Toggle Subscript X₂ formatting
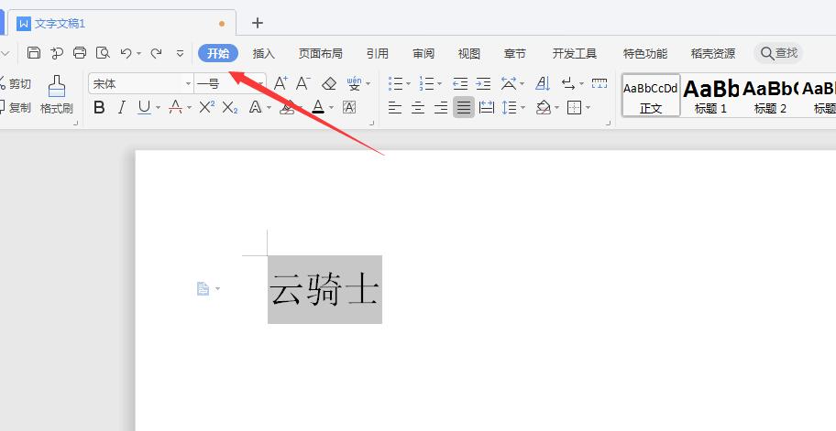836x431 pixels. 230,107
